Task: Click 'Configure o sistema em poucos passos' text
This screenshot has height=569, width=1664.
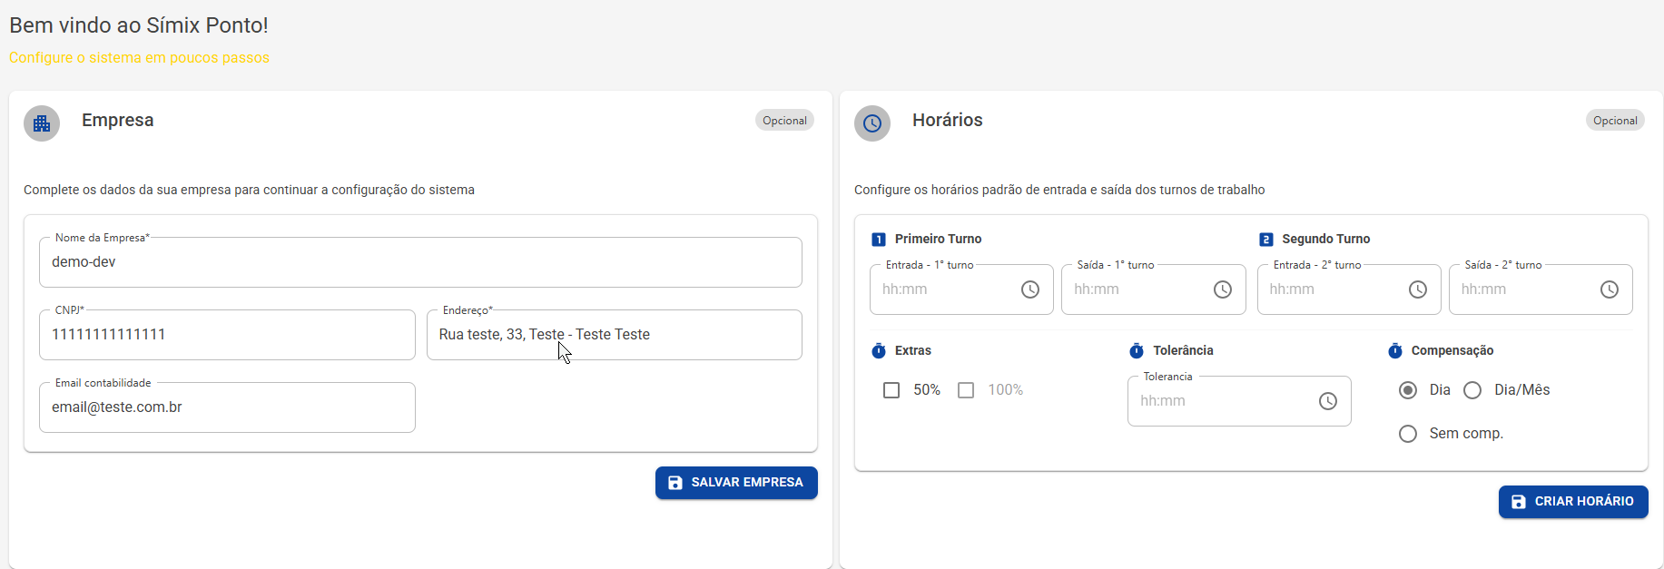Action: 139,58
